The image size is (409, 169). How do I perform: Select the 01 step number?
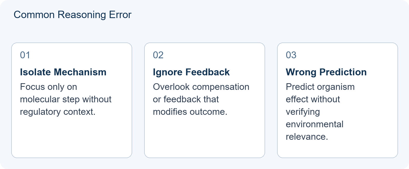[25, 55]
